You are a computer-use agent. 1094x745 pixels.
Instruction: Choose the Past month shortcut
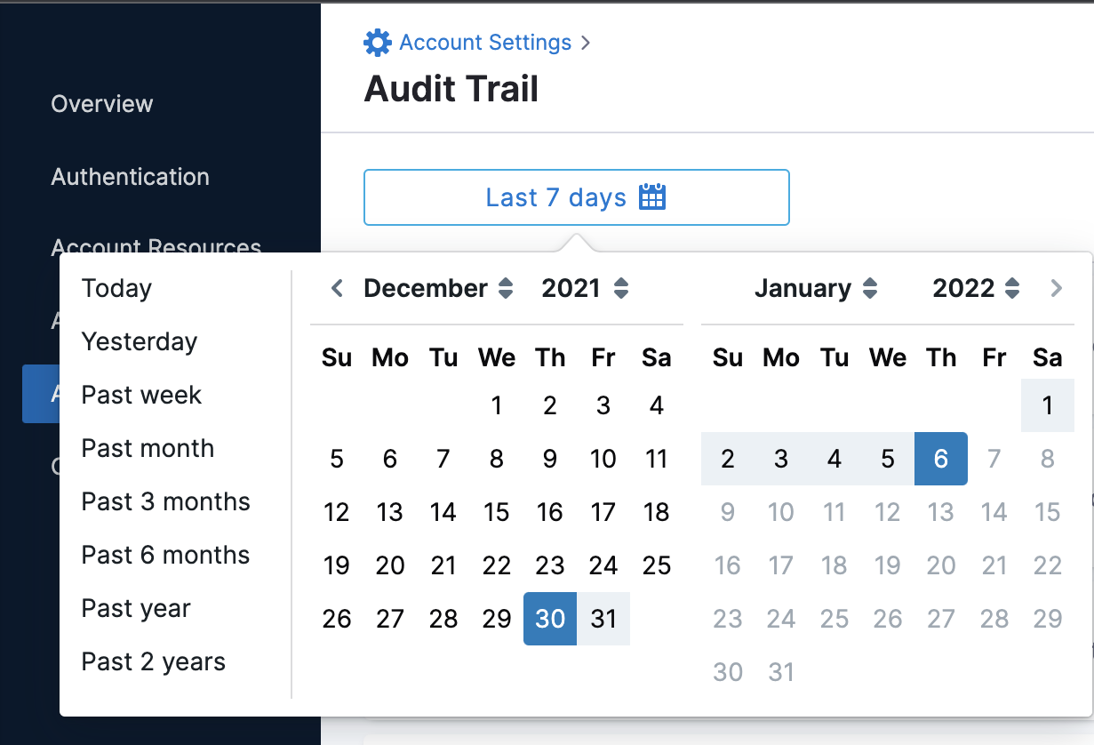point(148,448)
